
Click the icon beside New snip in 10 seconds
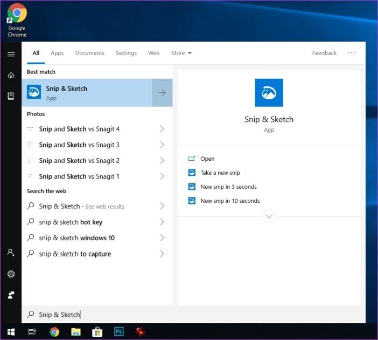(192, 201)
